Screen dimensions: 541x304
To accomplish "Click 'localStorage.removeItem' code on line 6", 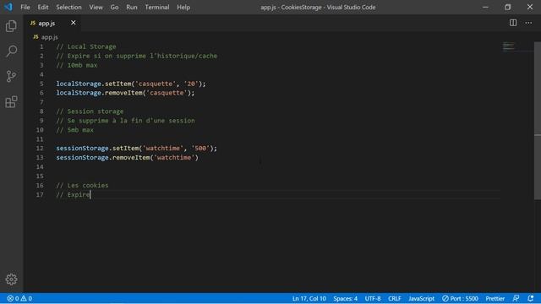I will (x=99, y=93).
